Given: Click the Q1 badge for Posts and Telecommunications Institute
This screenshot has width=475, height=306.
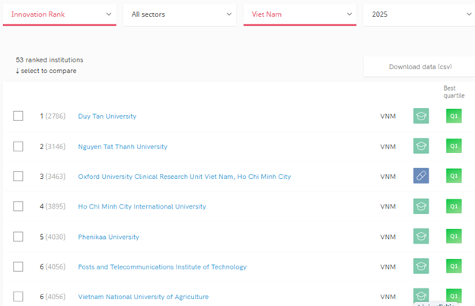Looking at the screenshot, I should click(454, 266).
